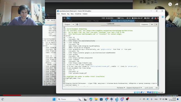The height and width of the screenshot is (102, 181).
Task: Click the Num Lock host key indicator
Action: (160, 92)
